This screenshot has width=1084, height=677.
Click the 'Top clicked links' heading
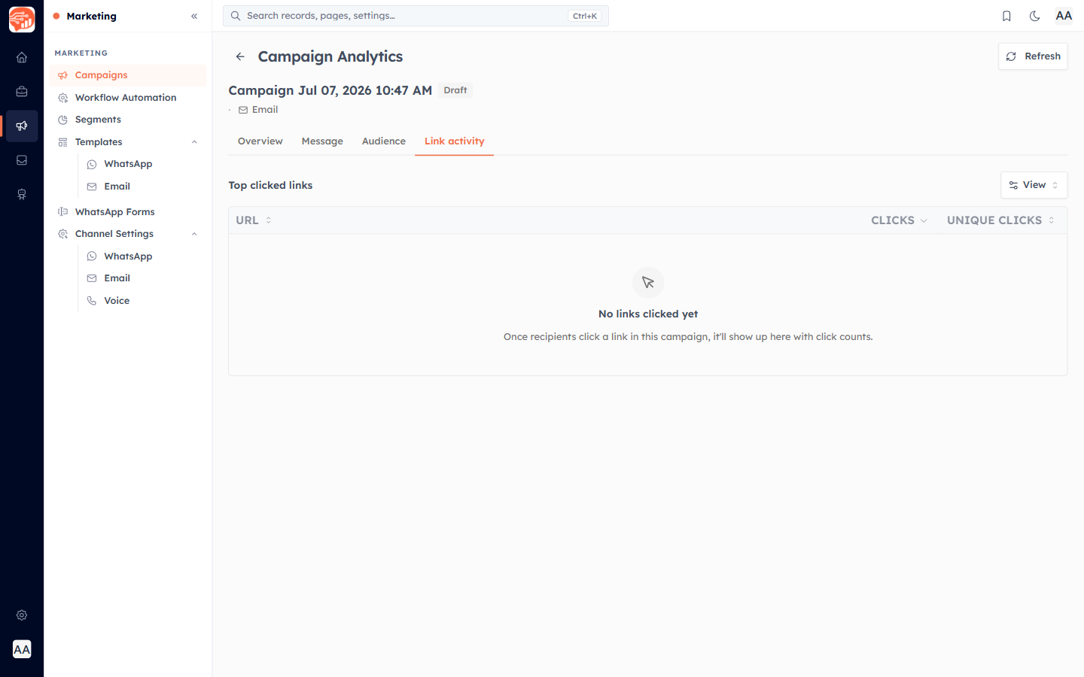(x=270, y=186)
